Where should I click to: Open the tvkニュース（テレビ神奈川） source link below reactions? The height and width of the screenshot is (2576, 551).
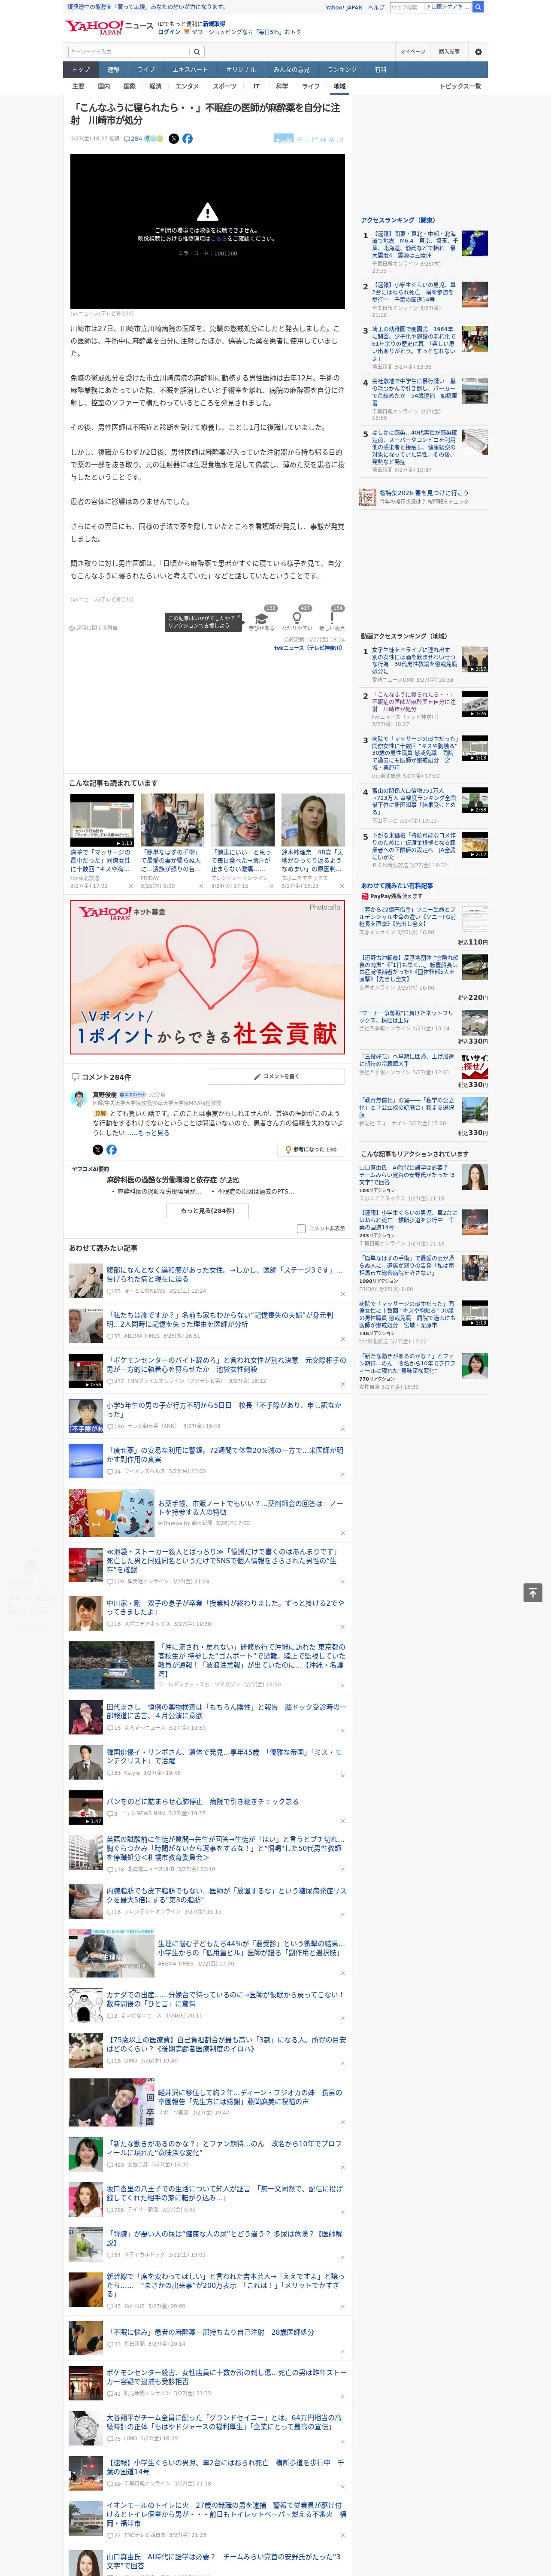point(308,648)
